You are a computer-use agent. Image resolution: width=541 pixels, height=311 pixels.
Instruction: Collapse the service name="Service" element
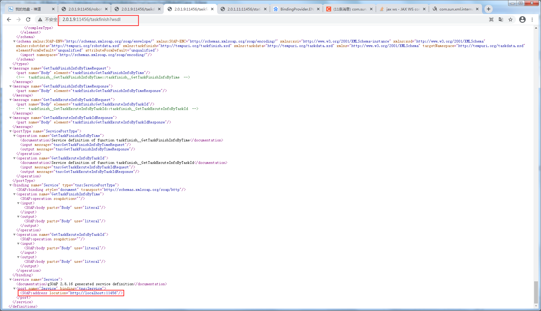click(x=10, y=279)
